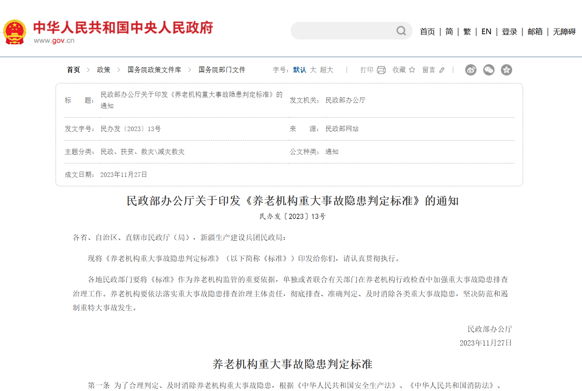
Task: Click the favorite star outline icon
Action: pyautogui.click(x=412, y=70)
